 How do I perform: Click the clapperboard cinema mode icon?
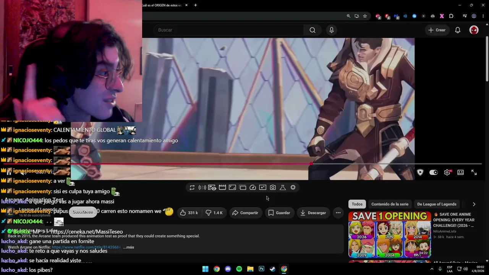222,188
